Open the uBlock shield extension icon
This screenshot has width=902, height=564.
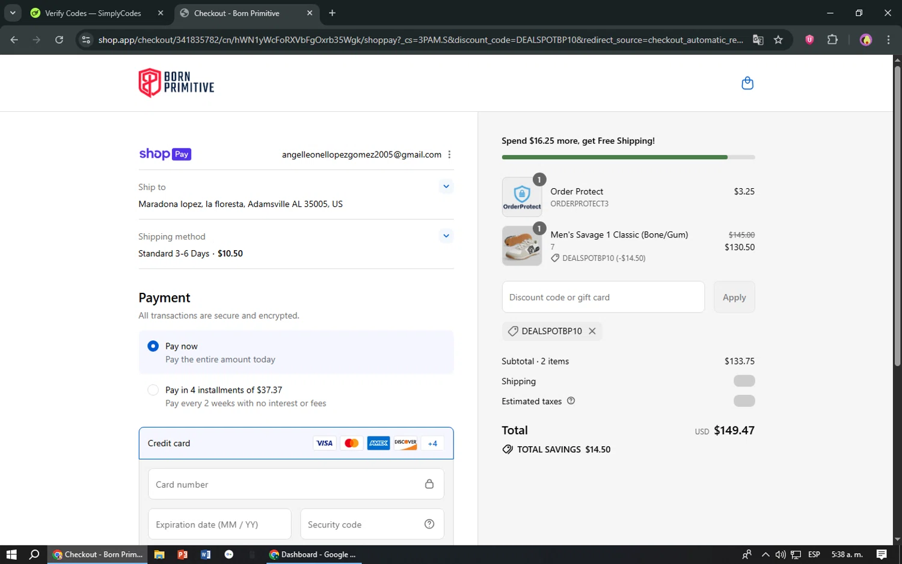(x=809, y=40)
